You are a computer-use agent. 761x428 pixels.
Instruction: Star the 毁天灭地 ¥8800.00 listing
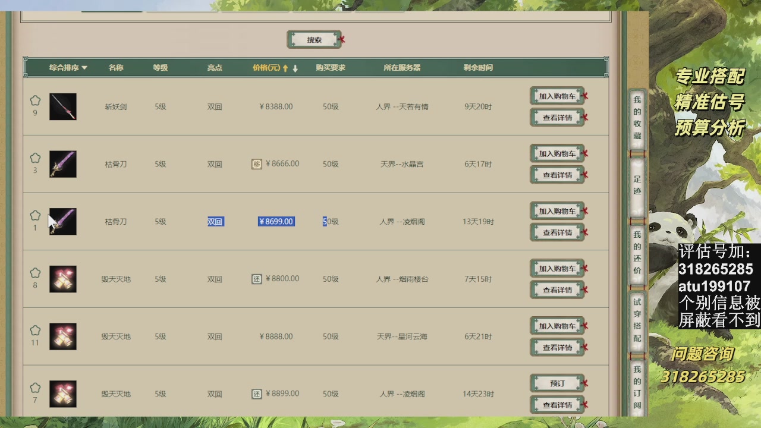[35, 273]
